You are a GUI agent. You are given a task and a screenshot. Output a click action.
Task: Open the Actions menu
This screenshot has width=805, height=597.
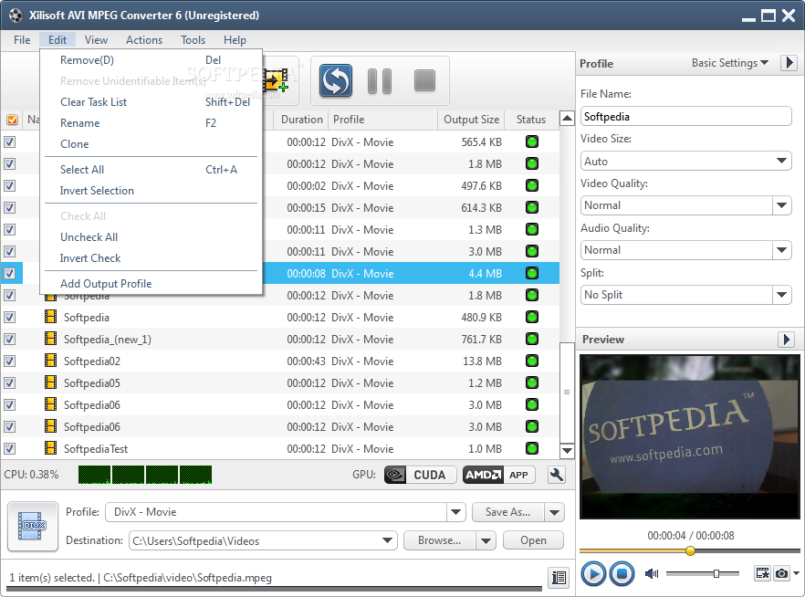[x=144, y=40]
